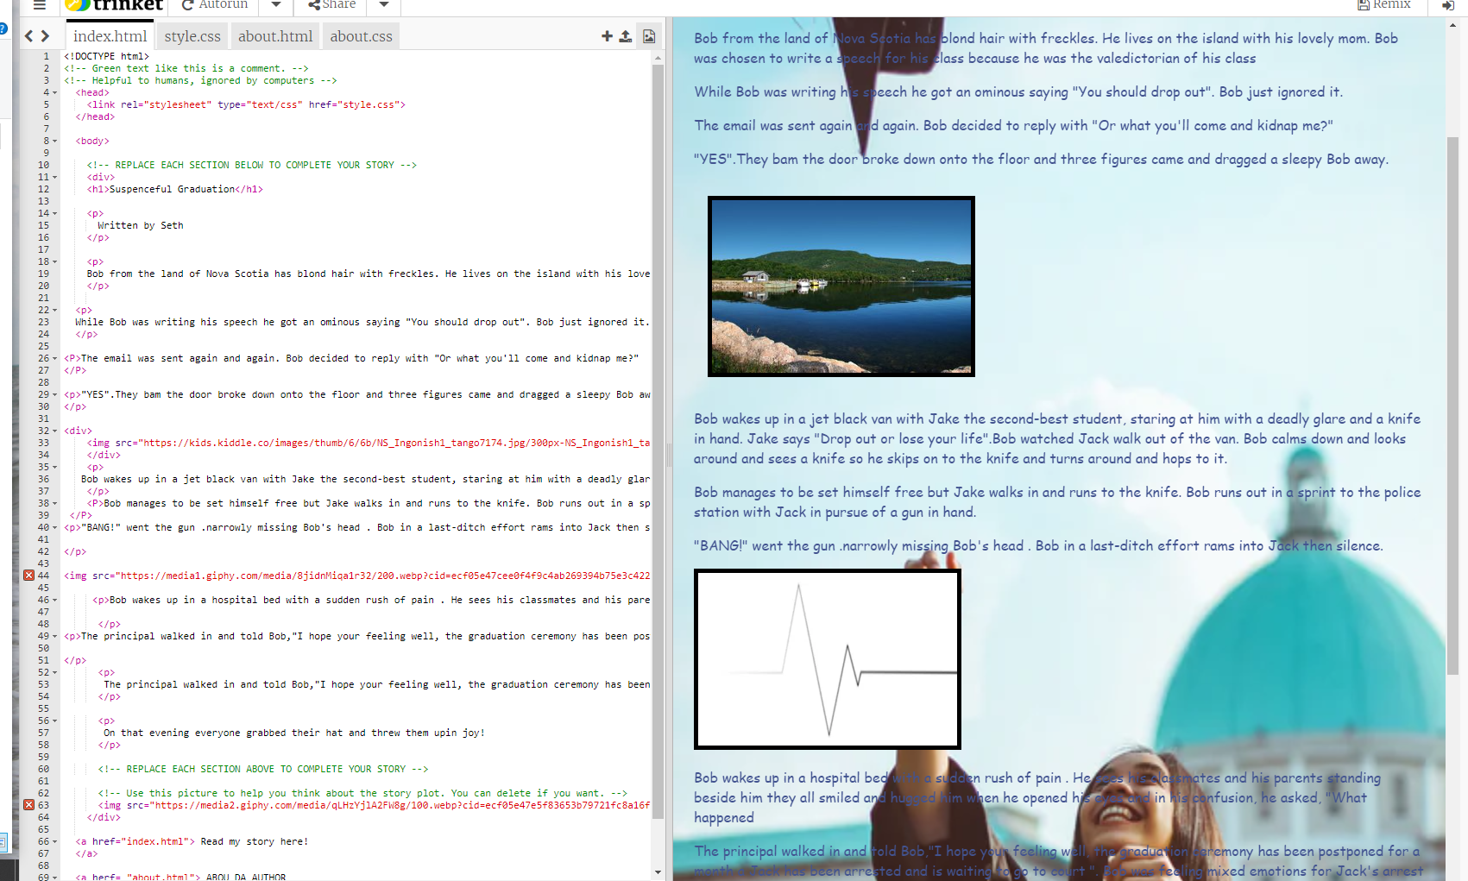
Task: Collapse the fold on line 56
Action: coord(55,721)
